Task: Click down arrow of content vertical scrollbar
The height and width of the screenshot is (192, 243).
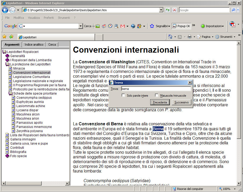Action: [x=239, y=183]
